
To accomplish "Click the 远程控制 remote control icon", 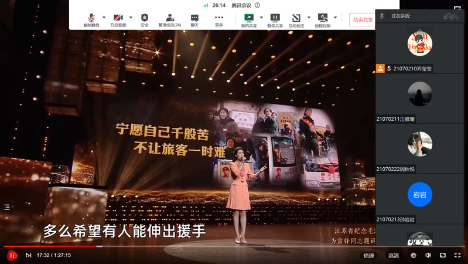I will click(323, 18).
